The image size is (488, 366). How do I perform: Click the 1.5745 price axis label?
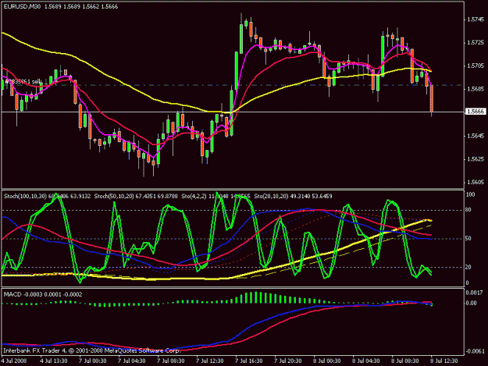(476, 20)
